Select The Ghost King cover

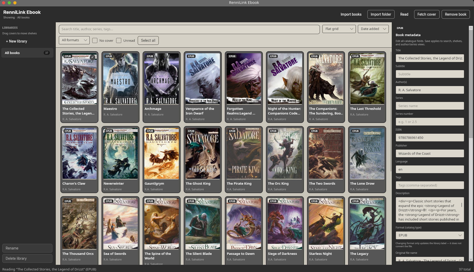pos(203,153)
